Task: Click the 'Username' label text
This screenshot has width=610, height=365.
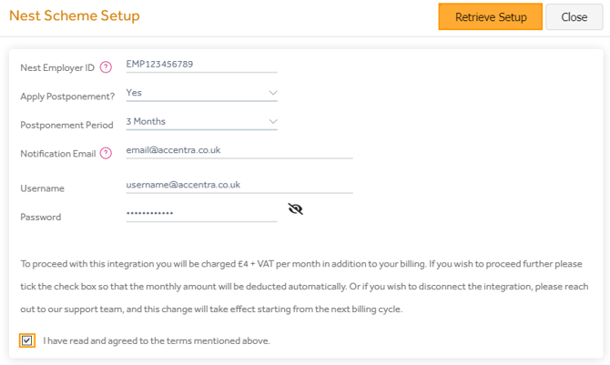Action: [42, 188]
